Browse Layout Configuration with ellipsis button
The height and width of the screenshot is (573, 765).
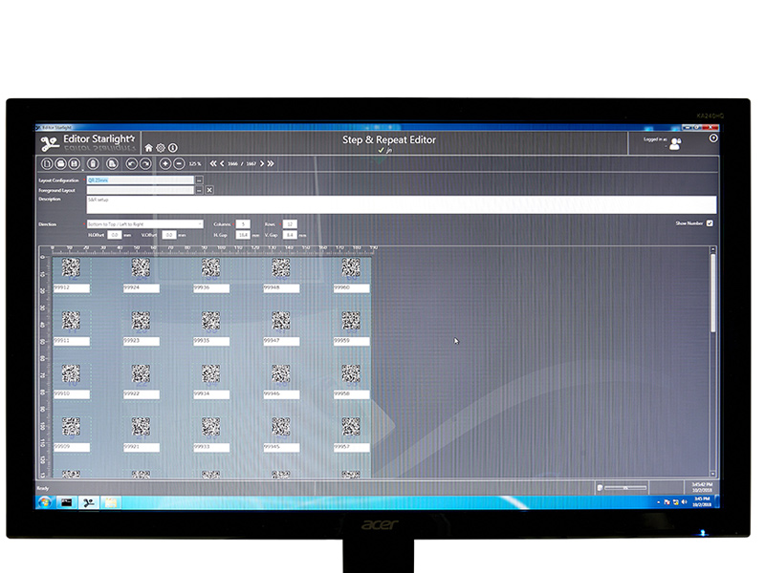click(x=199, y=180)
